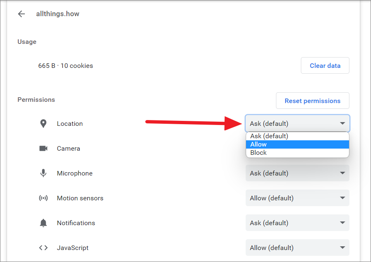Screen dimensions: 371x262
Task: Click the Usage section heading
Action: click(27, 42)
